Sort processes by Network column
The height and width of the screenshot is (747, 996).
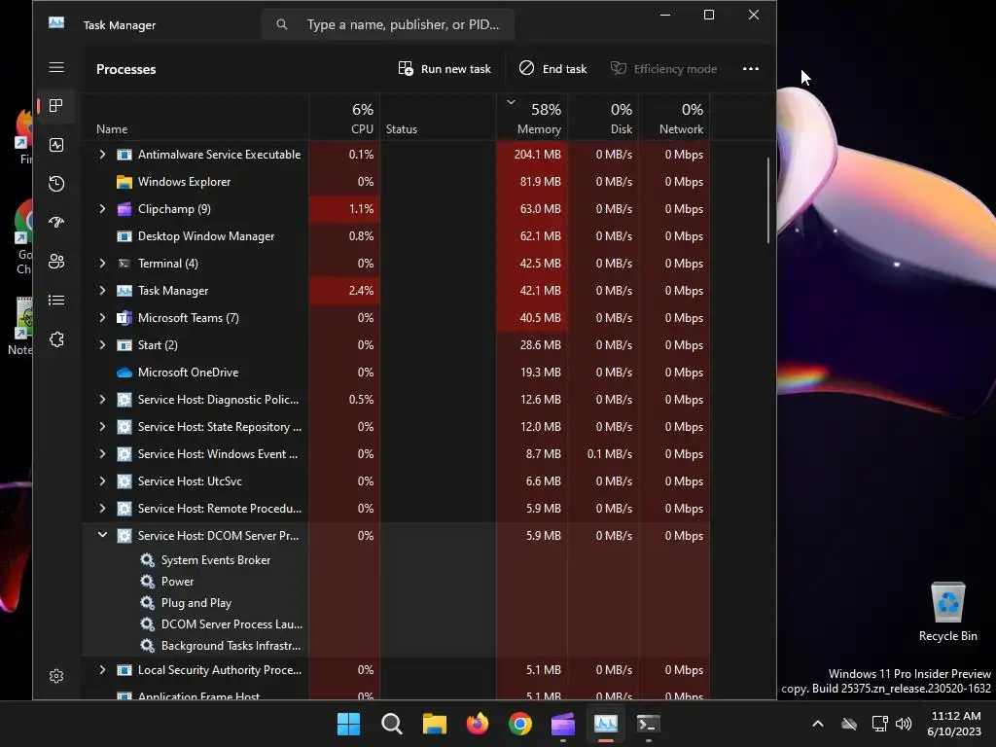(674, 118)
